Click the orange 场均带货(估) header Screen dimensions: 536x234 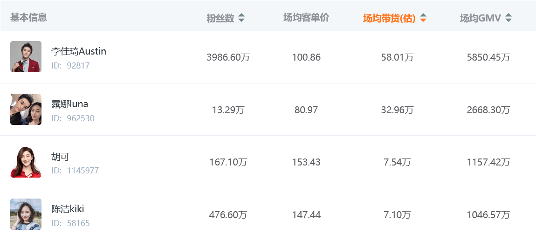click(389, 18)
